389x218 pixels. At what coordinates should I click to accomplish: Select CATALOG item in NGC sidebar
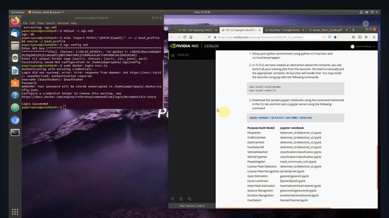(x=183, y=55)
